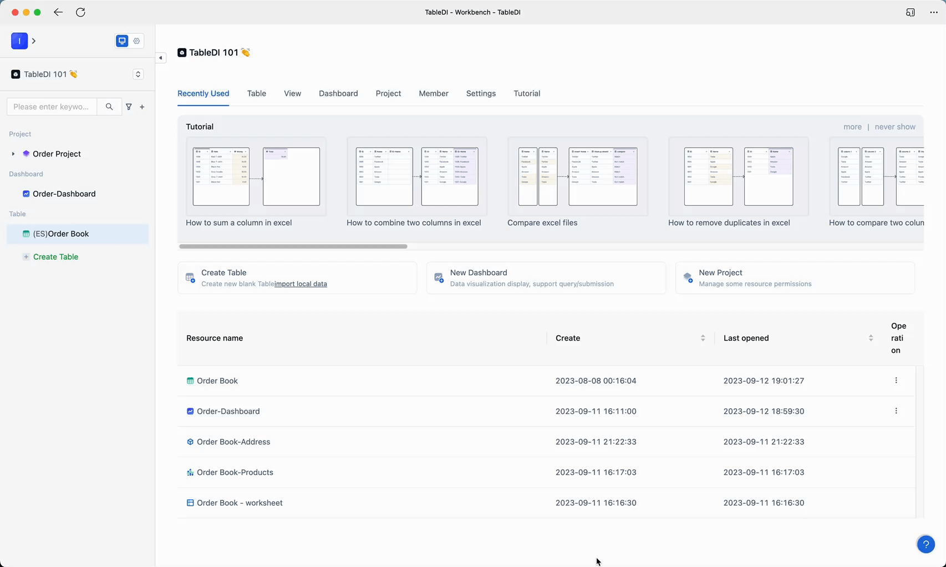Open Order Project in the sidebar

57,154
